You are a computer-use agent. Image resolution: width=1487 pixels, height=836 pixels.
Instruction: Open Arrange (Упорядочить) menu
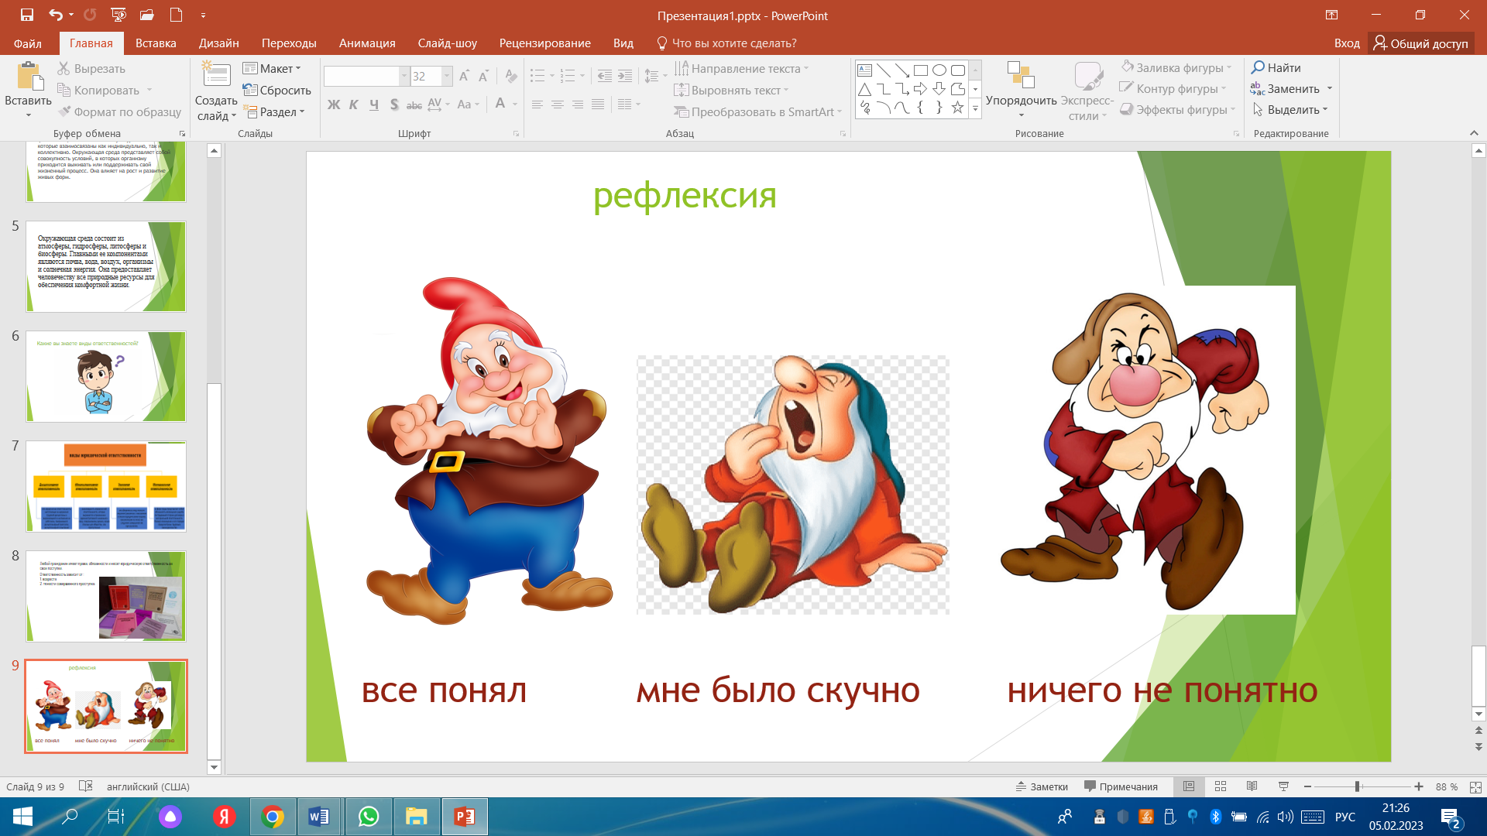tap(1021, 91)
